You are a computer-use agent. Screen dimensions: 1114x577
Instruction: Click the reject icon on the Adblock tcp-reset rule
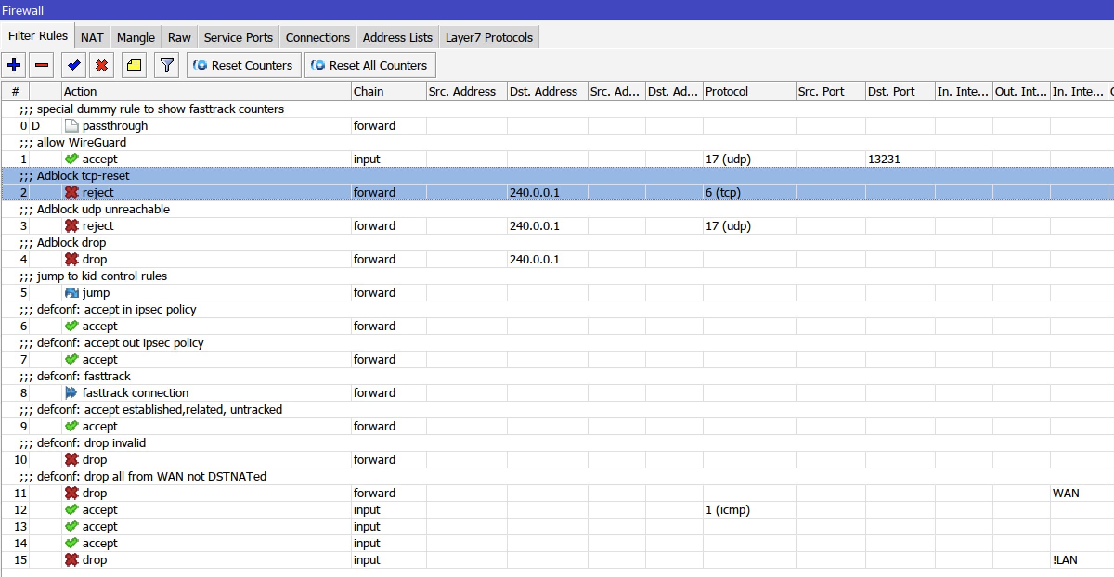pos(71,192)
